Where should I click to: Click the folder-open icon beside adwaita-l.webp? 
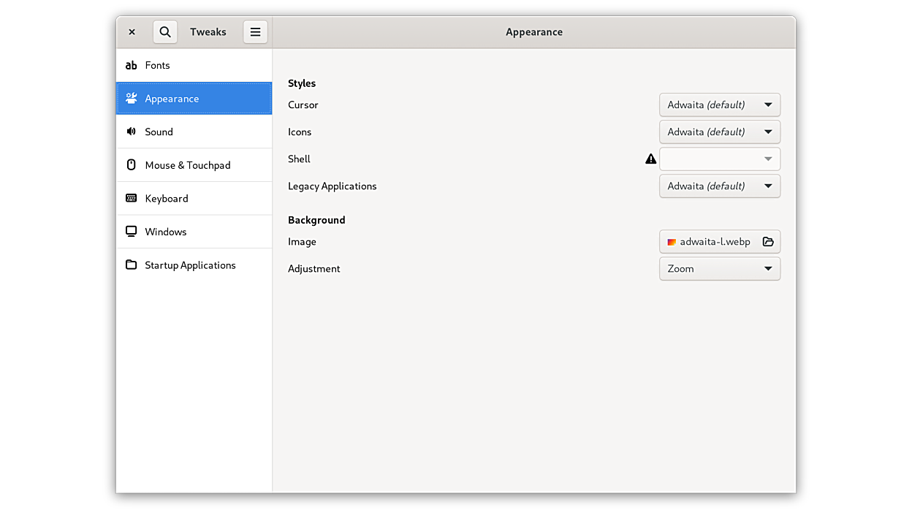pos(768,242)
